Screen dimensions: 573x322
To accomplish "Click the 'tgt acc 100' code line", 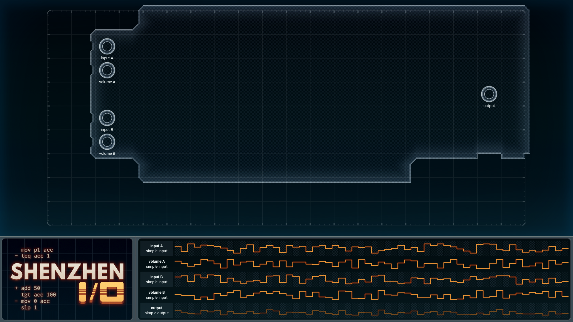I will pyautogui.click(x=38, y=295).
